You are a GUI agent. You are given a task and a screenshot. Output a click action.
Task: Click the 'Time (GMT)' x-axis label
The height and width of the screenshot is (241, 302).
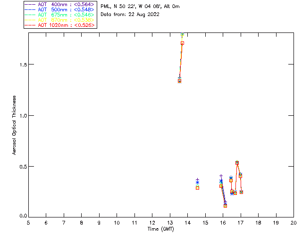tap(160, 229)
